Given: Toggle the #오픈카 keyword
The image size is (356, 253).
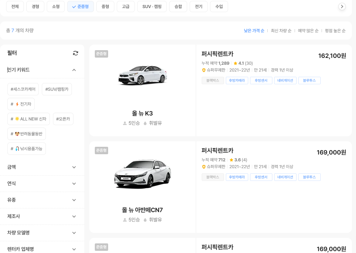Looking at the screenshot, I should point(63,119).
